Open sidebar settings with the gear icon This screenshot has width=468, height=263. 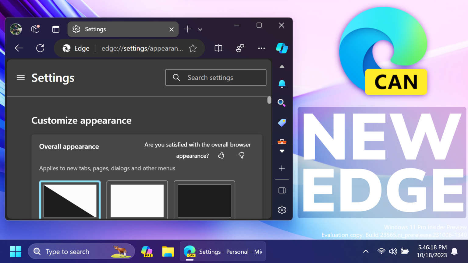tap(282, 210)
